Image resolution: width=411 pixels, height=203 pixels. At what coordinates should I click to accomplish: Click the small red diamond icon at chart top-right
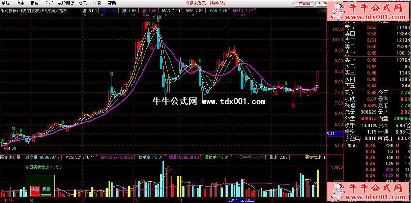319,10
